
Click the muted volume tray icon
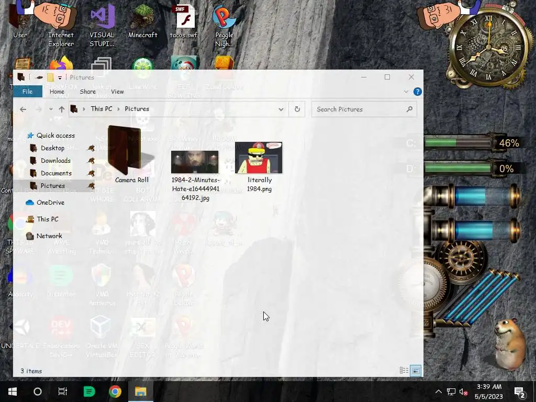pos(464,392)
